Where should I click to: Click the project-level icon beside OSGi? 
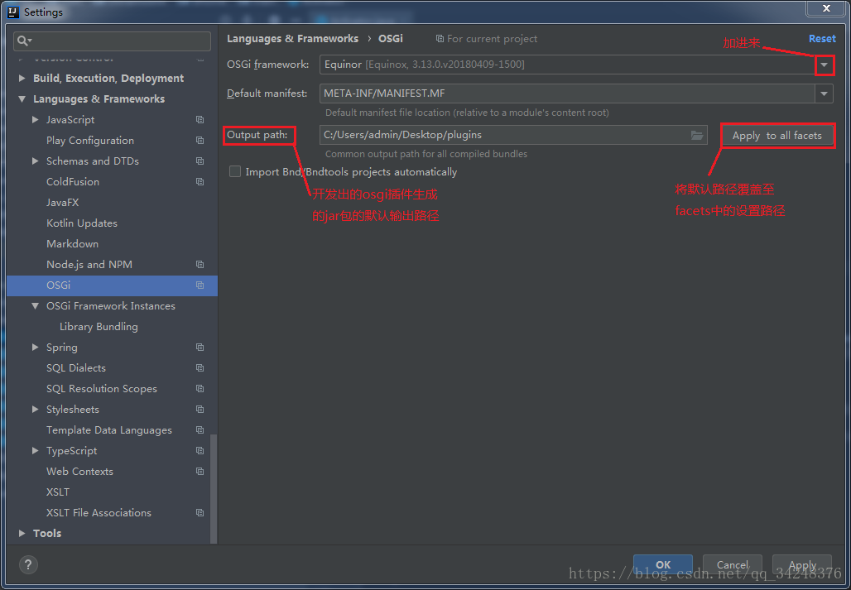click(200, 285)
